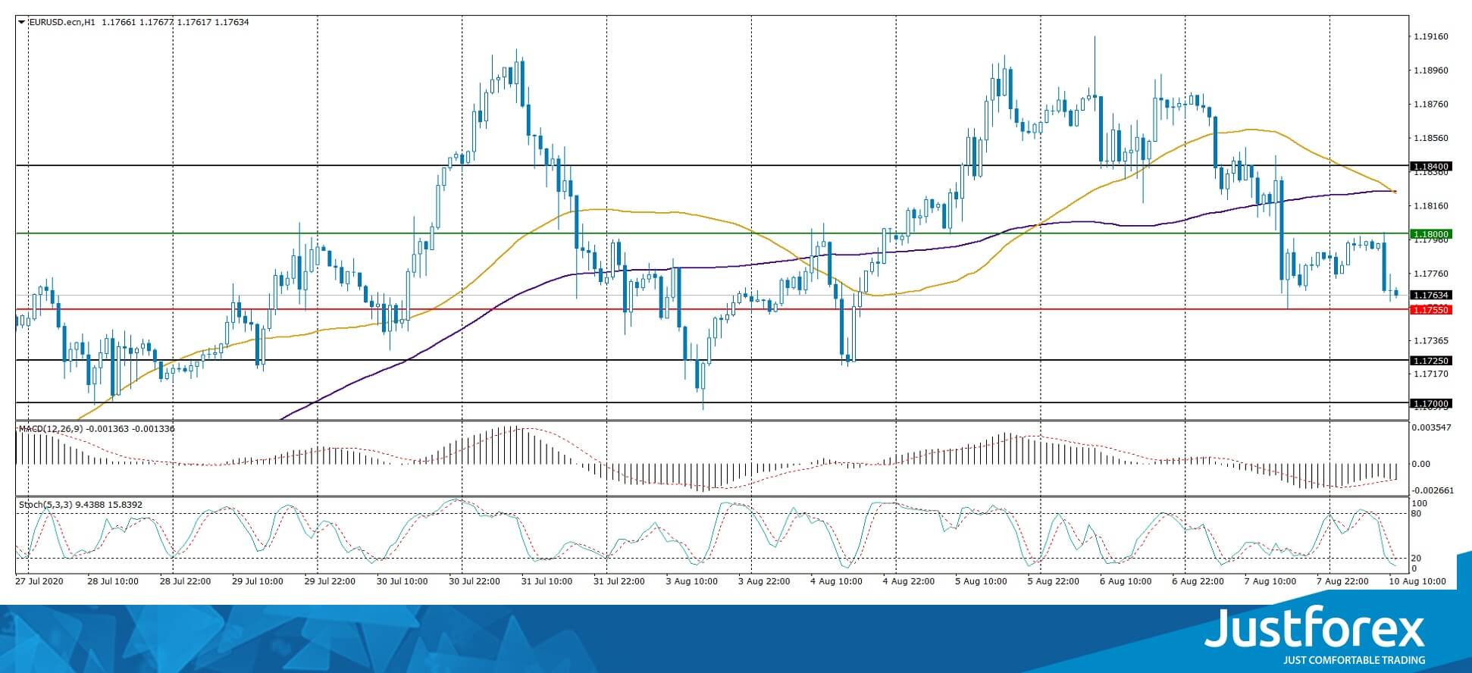Click the red 1.17550 price level tag

[1430, 310]
